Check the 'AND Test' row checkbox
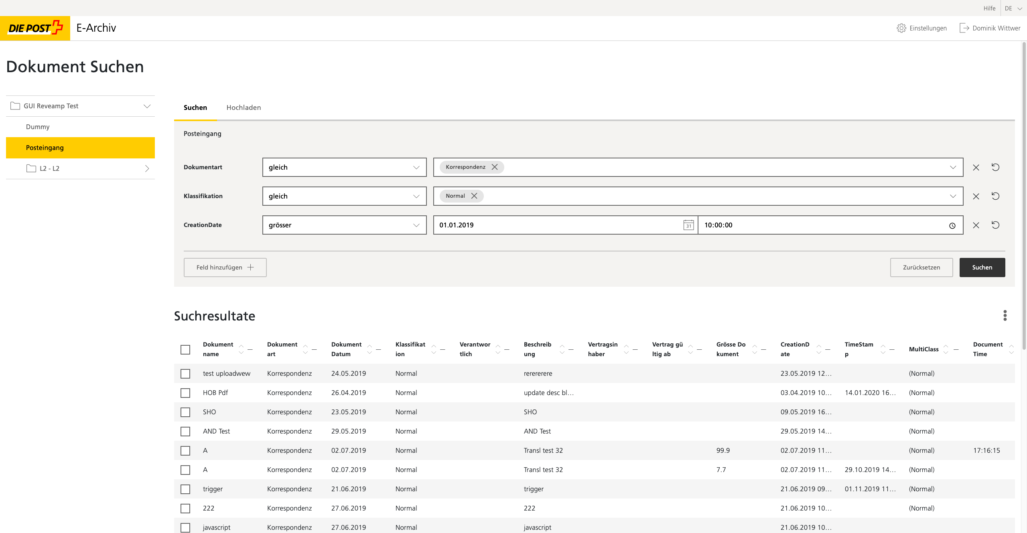1027x533 pixels. (x=185, y=431)
